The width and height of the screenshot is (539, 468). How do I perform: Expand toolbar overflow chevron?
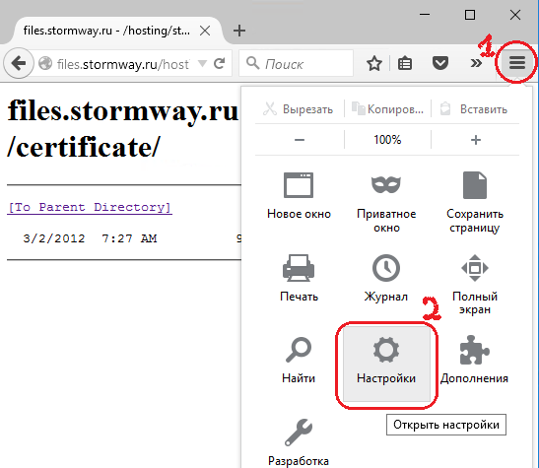point(476,63)
